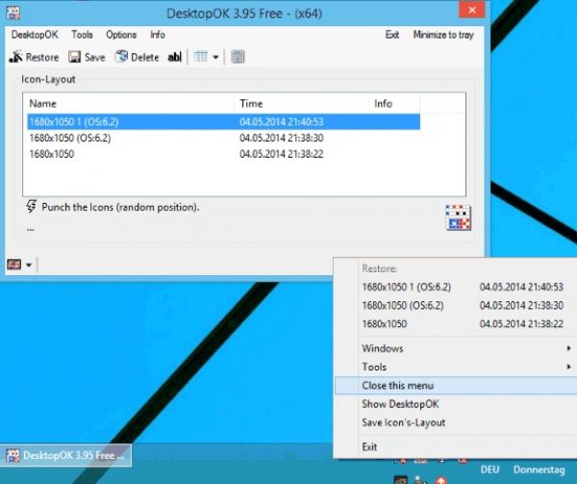Open the language flag dropdown
Screen dimensions: 577x484
(20, 265)
